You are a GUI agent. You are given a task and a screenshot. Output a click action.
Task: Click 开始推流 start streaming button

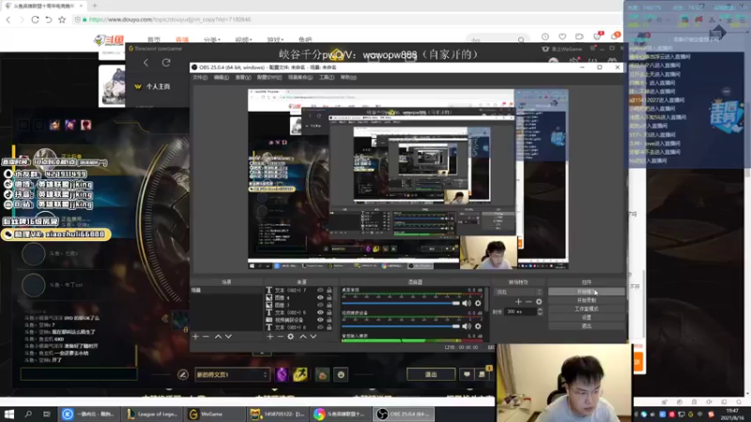point(586,292)
